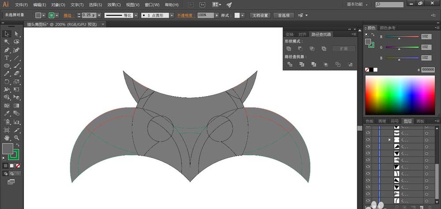Activate the Hand tool

click(7, 138)
